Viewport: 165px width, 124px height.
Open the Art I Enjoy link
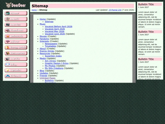coord(50,61)
